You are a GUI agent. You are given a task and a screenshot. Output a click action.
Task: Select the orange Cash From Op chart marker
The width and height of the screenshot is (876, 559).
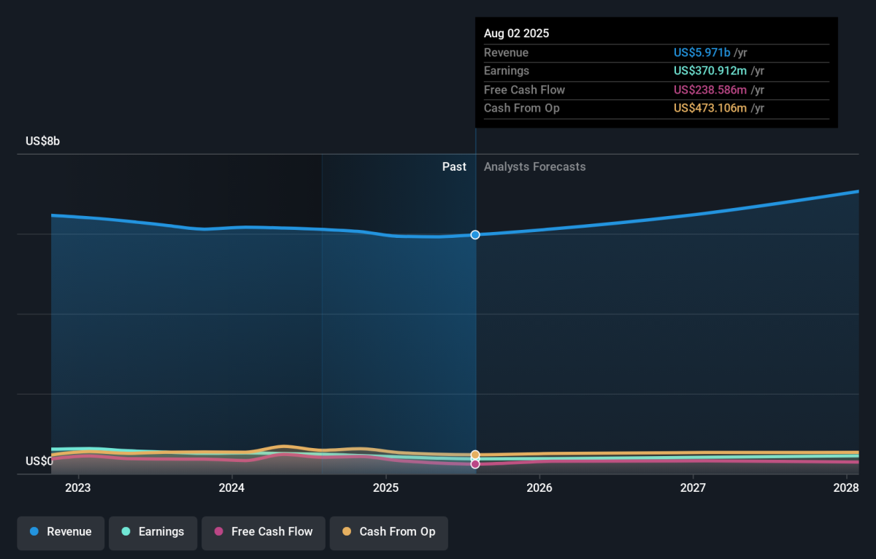coord(475,455)
